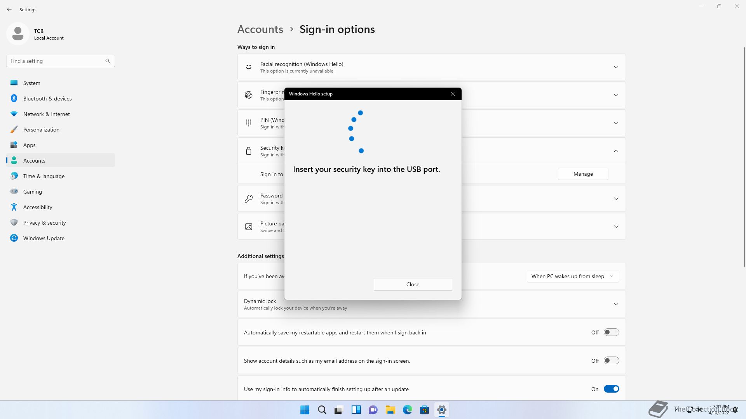
Task: Expand the Password section
Action: click(x=616, y=199)
